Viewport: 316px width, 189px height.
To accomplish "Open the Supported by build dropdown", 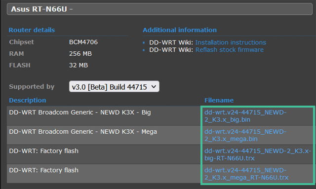I will coord(114,87).
